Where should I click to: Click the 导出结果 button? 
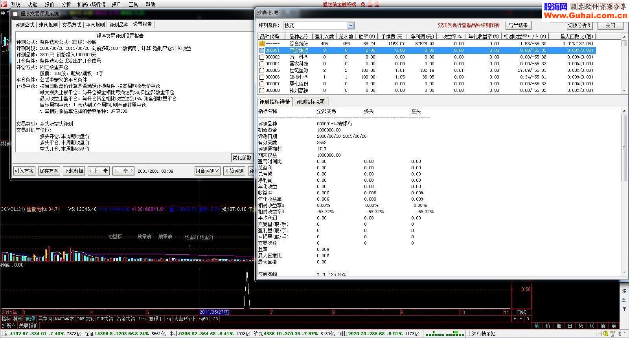518,25
